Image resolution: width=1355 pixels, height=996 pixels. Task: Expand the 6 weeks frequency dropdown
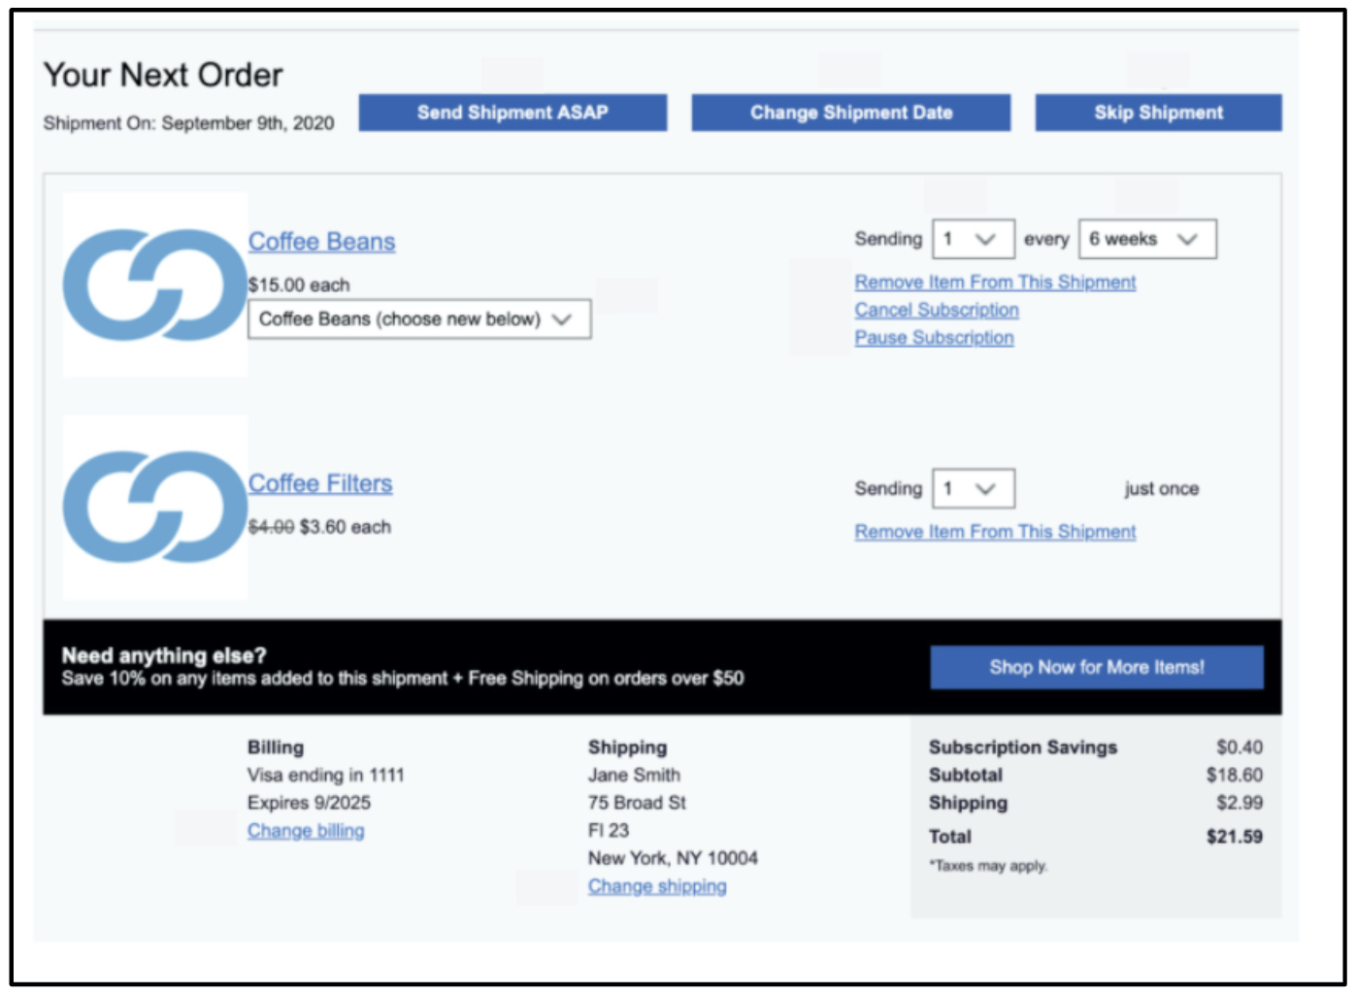click(1146, 239)
